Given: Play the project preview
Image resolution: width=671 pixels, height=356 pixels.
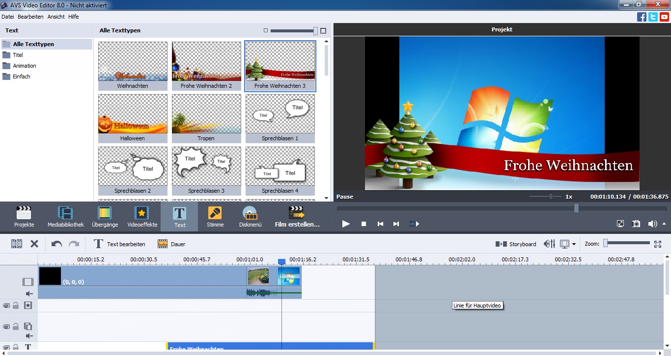Looking at the screenshot, I should [346, 224].
